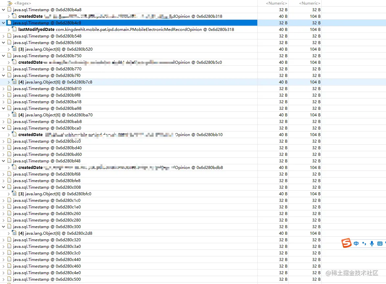Screen dimensions: 386x284
Task: Click object icon of Timestamp @ 0x6d280b4a8
Action: click(x=9, y=9)
